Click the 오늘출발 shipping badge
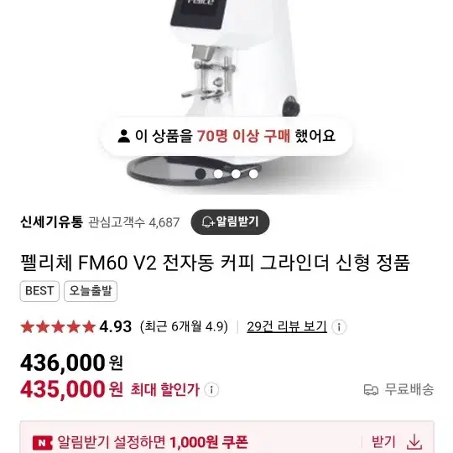453x453 pixels. point(91,291)
